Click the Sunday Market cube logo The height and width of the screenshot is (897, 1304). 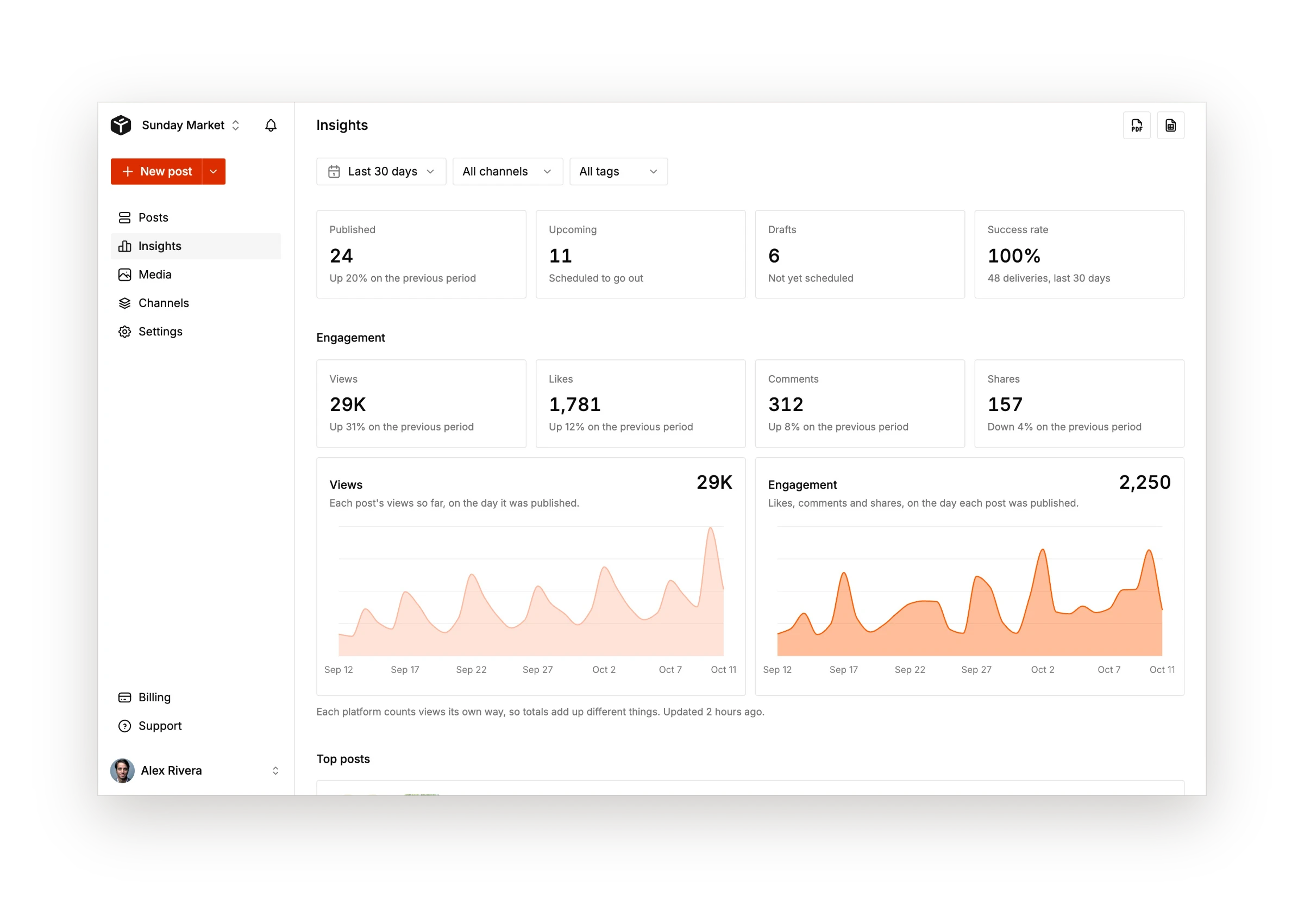(x=121, y=126)
